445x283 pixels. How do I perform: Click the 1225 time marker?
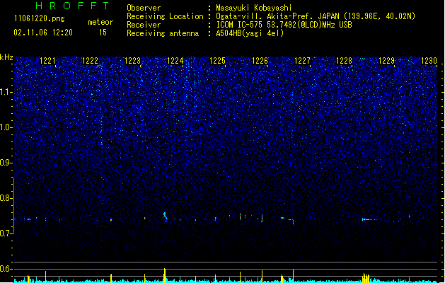pyautogui.click(x=217, y=61)
